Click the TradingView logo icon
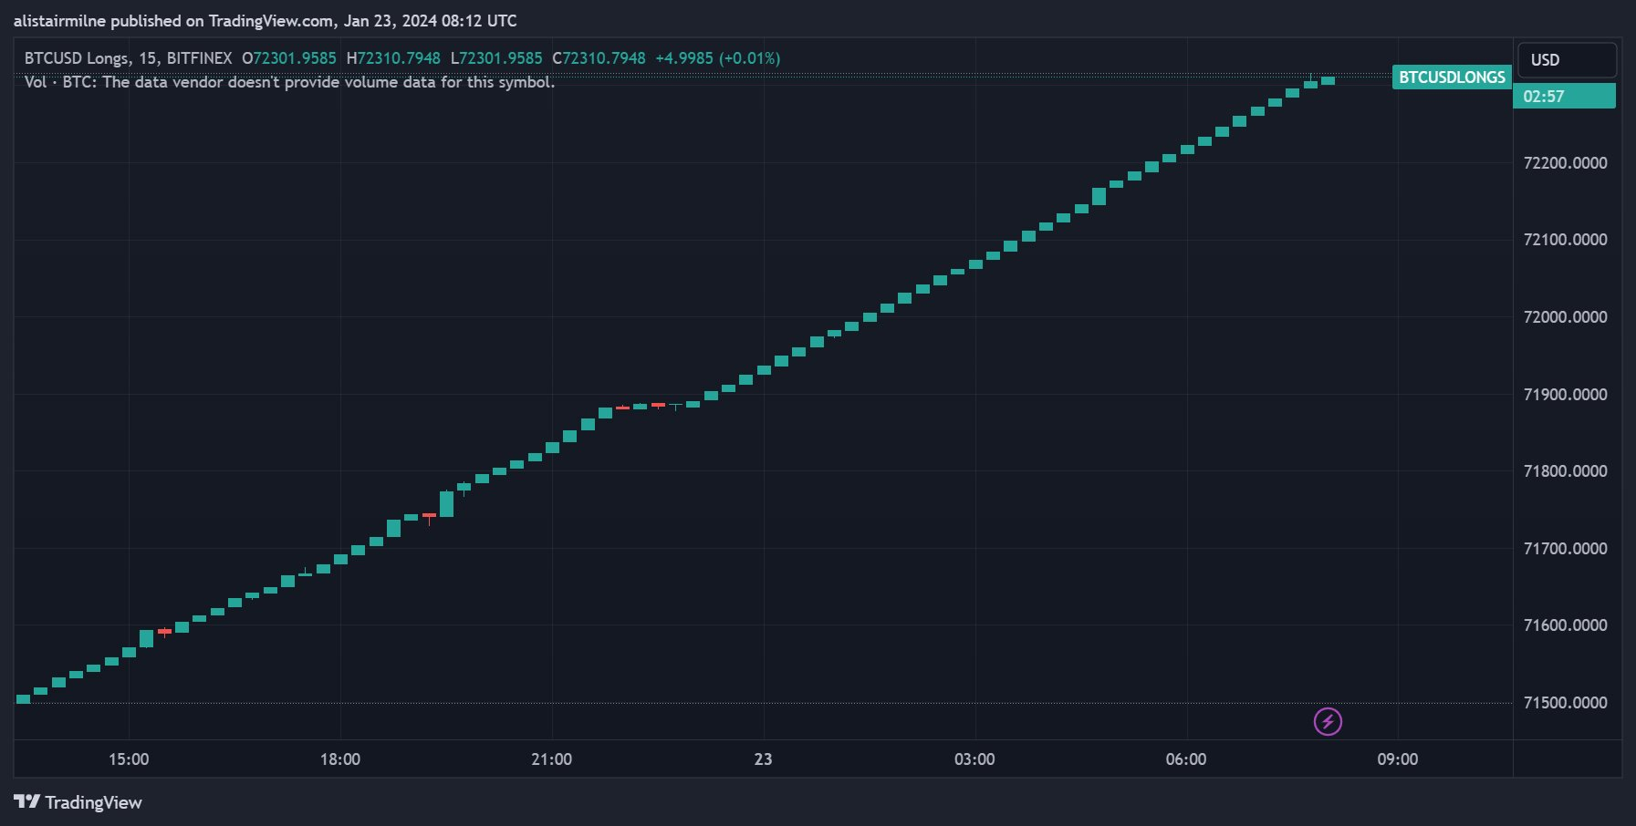Viewport: 1636px width, 826px height. 27,802
